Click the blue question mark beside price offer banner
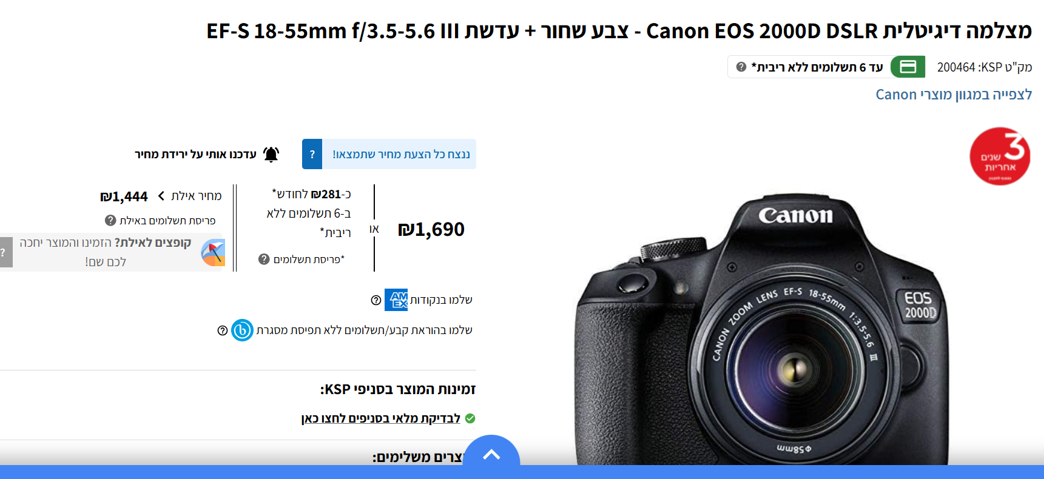 [312, 154]
